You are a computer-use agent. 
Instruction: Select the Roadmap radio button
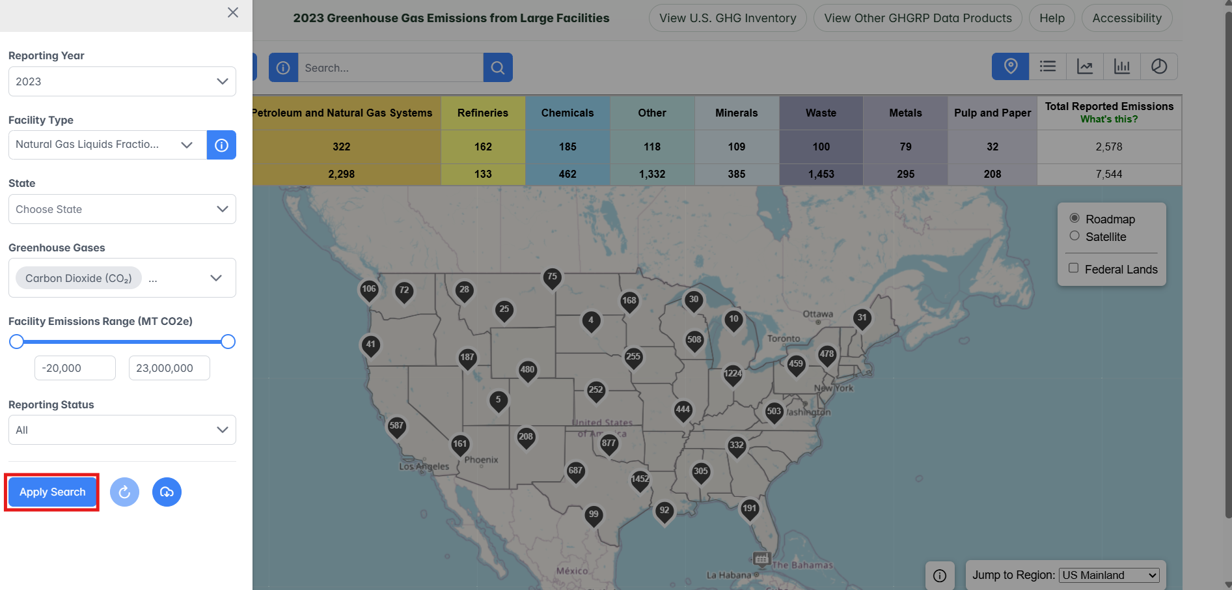[1075, 219]
